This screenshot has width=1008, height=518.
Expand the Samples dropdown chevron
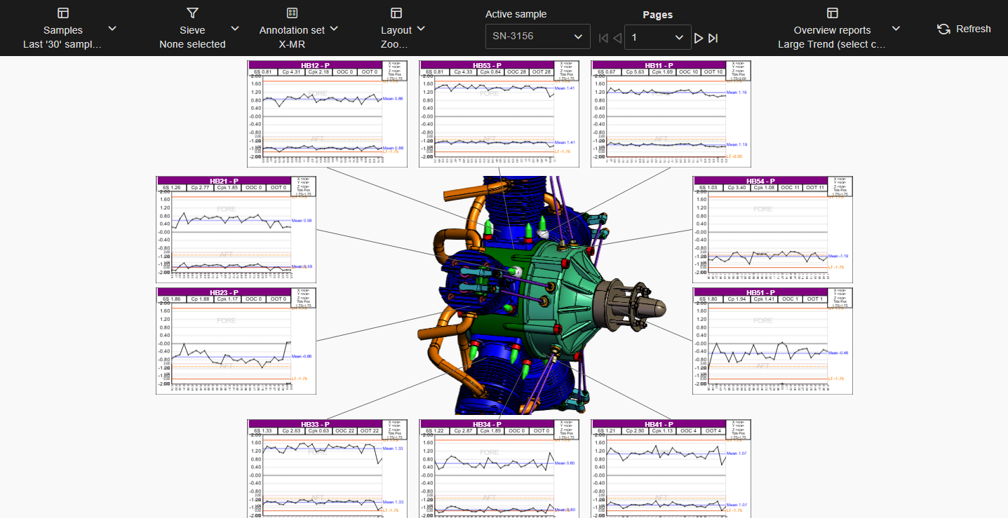[x=112, y=29]
